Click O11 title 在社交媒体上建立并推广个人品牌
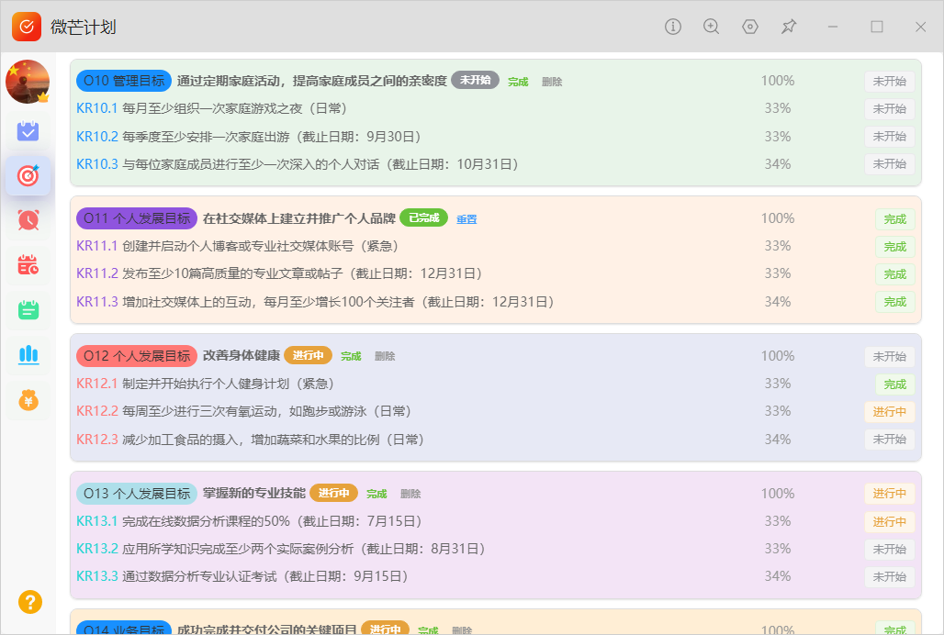The image size is (944, 635). pyautogui.click(x=299, y=218)
